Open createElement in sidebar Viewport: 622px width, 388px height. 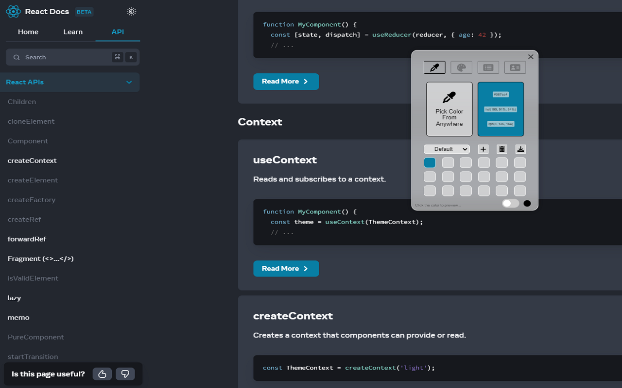[33, 180]
